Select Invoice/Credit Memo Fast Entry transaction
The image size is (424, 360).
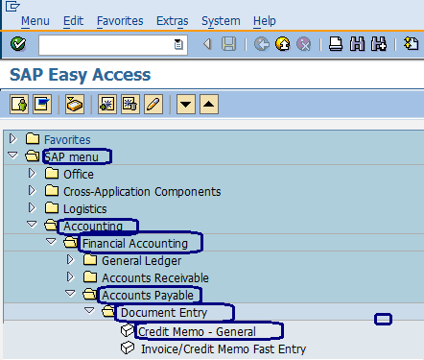point(224,349)
